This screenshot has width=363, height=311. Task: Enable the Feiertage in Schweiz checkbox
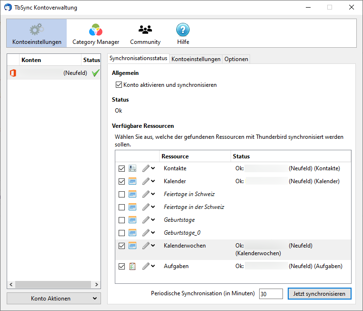coord(121,194)
